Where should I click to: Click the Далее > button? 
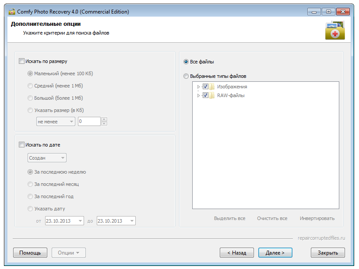pyautogui.click(x=275, y=252)
